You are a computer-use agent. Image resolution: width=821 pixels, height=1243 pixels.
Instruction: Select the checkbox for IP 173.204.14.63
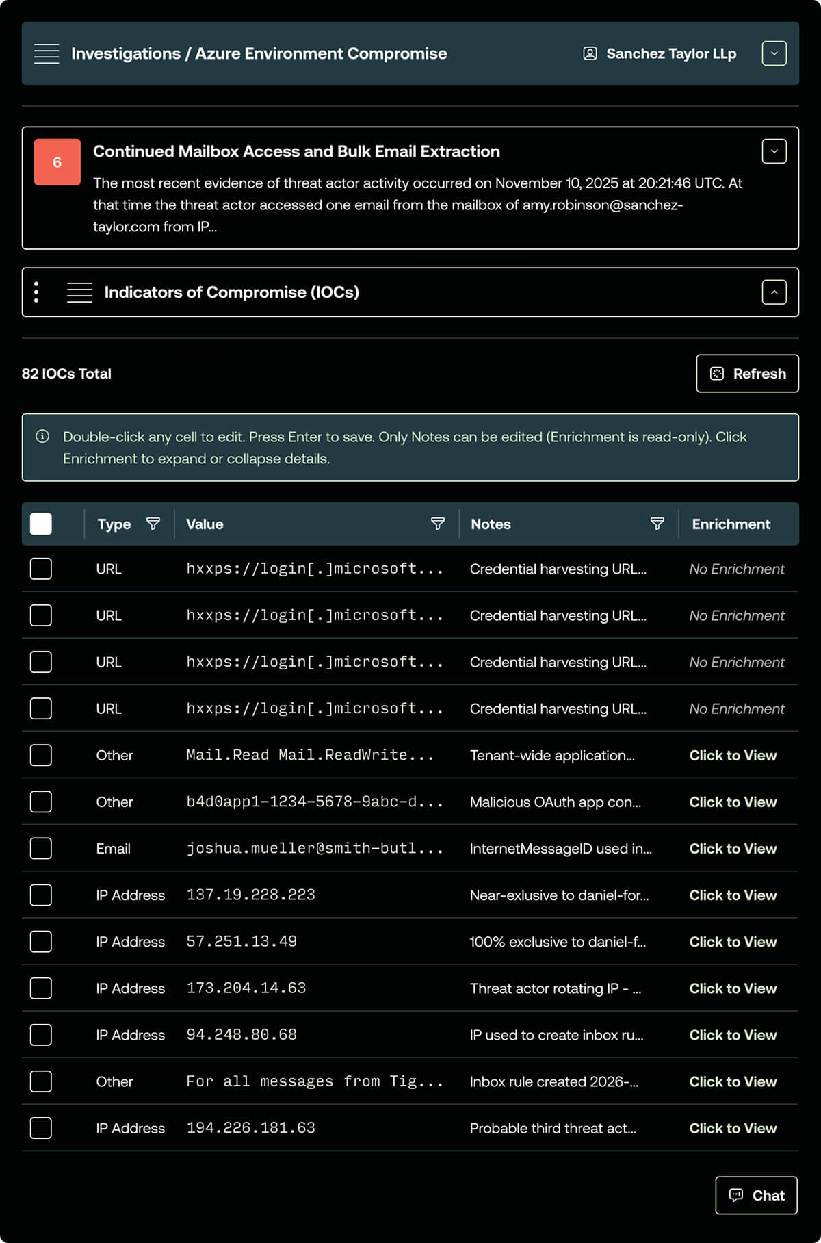41,988
